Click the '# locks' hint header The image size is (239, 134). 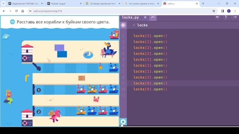140,25
